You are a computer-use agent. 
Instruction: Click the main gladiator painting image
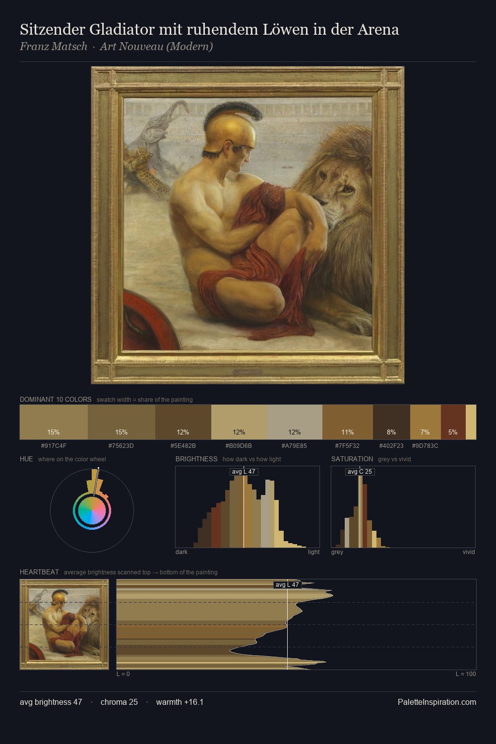coord(248,225)
